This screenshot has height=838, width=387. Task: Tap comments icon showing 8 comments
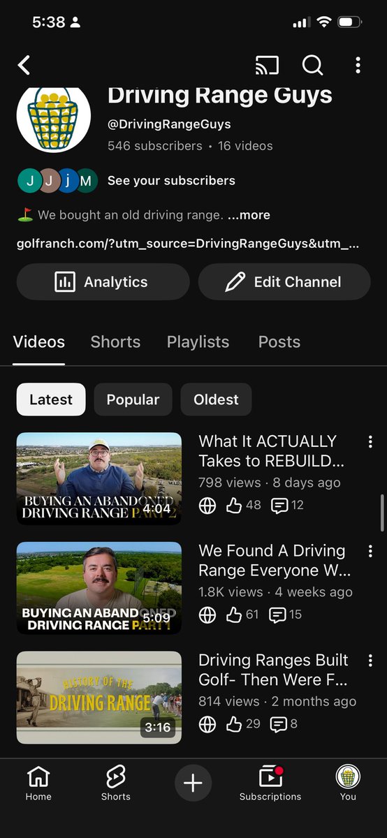click(x=279, y=725)
